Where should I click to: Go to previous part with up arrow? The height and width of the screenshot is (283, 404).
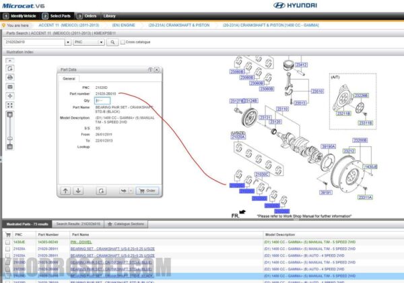pyautogui.click(x=65, y=191)
